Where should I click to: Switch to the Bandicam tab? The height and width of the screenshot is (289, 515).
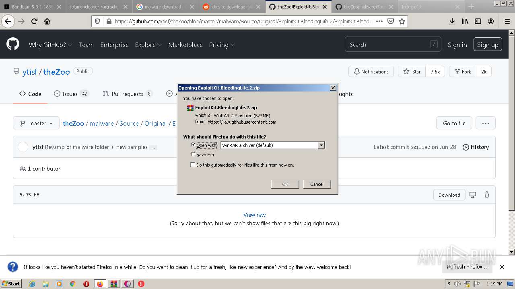pyautogui.click(x=32, y=7)
